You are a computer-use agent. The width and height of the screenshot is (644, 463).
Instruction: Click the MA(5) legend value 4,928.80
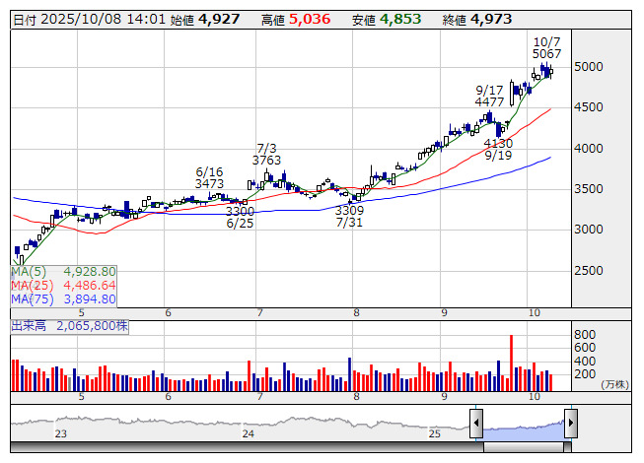click(90, 272)
